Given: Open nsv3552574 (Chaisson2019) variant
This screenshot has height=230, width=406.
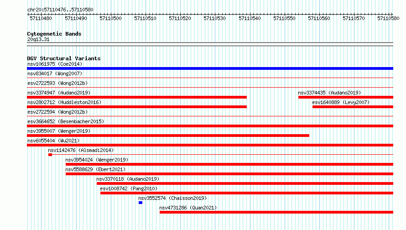Looking at the screenshot, I should coord(172,198).
